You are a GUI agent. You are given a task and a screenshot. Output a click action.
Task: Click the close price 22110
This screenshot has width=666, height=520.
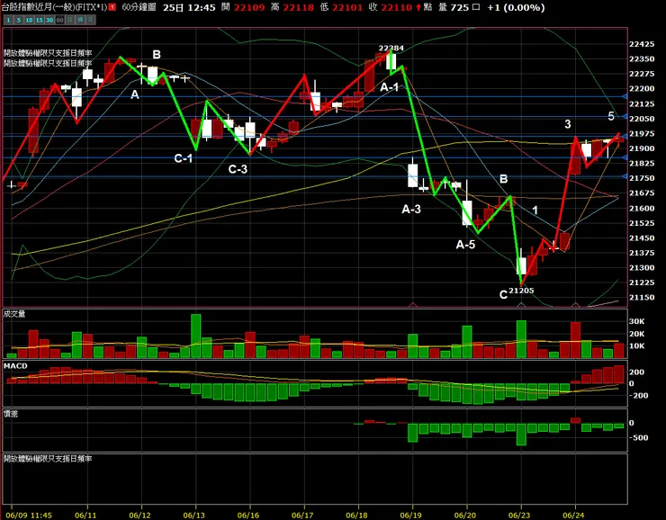397,7
